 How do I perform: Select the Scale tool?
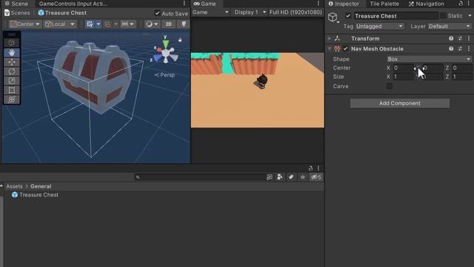[x=12, y=81]
